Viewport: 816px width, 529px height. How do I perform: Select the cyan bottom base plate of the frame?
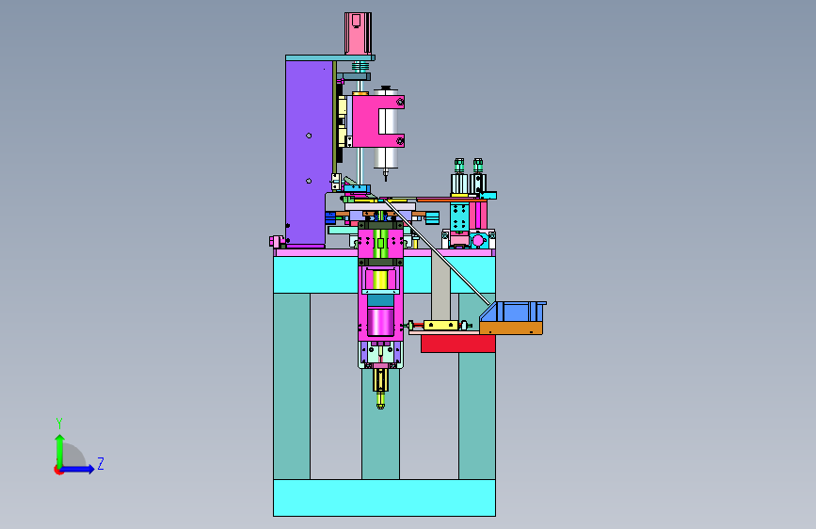coord(384,498)
